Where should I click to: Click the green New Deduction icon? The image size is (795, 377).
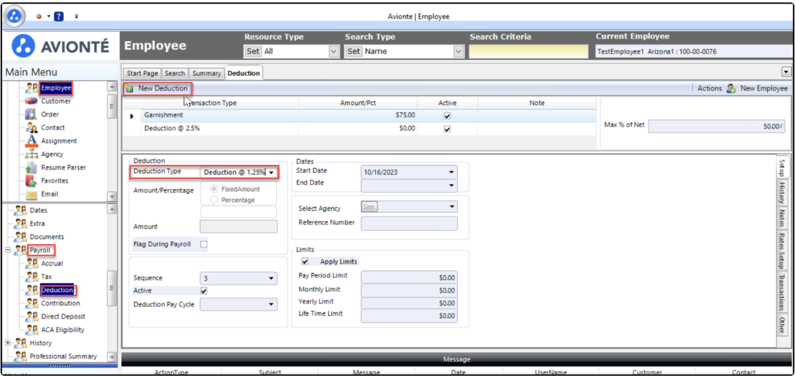130,89
